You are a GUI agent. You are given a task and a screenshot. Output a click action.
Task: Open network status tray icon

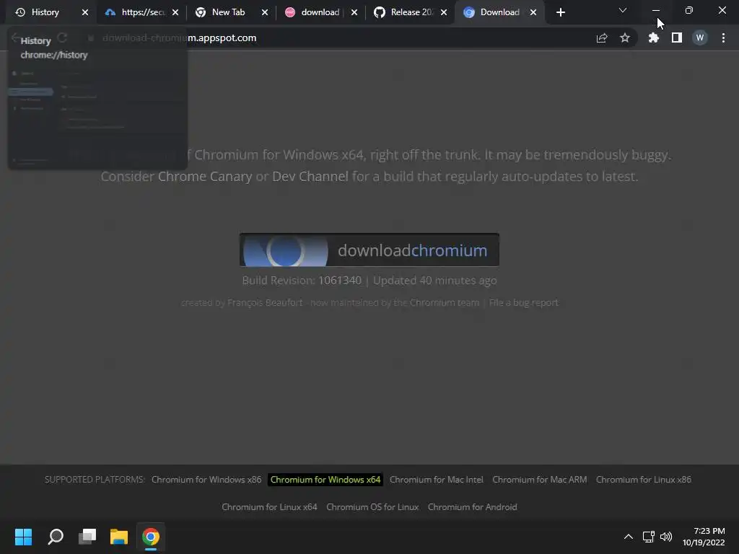click(x=649, y=537)
